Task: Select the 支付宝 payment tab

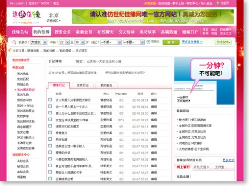Action: pyautogui.click(x=219, y=167)
